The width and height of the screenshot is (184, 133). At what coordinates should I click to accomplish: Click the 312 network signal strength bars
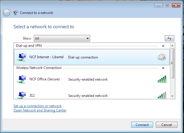162,95
